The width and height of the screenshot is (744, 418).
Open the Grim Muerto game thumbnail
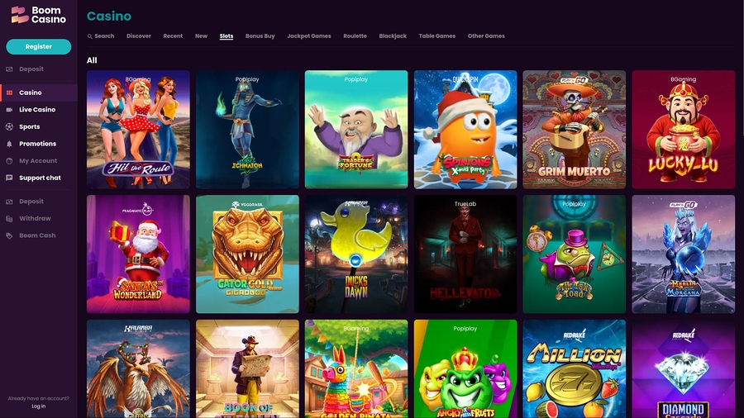tap(575, 130)
